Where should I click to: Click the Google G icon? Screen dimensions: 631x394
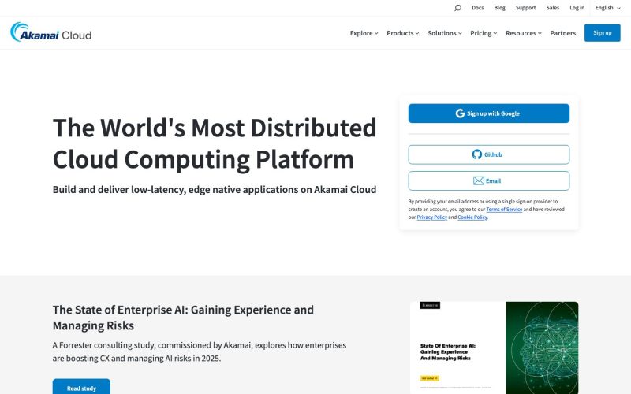[460, 113]
